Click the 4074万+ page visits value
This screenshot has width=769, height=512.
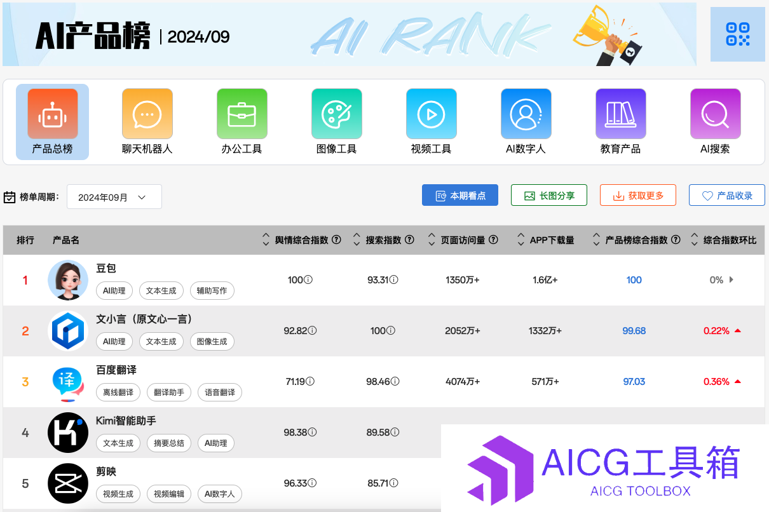click(x=463, y=382)
